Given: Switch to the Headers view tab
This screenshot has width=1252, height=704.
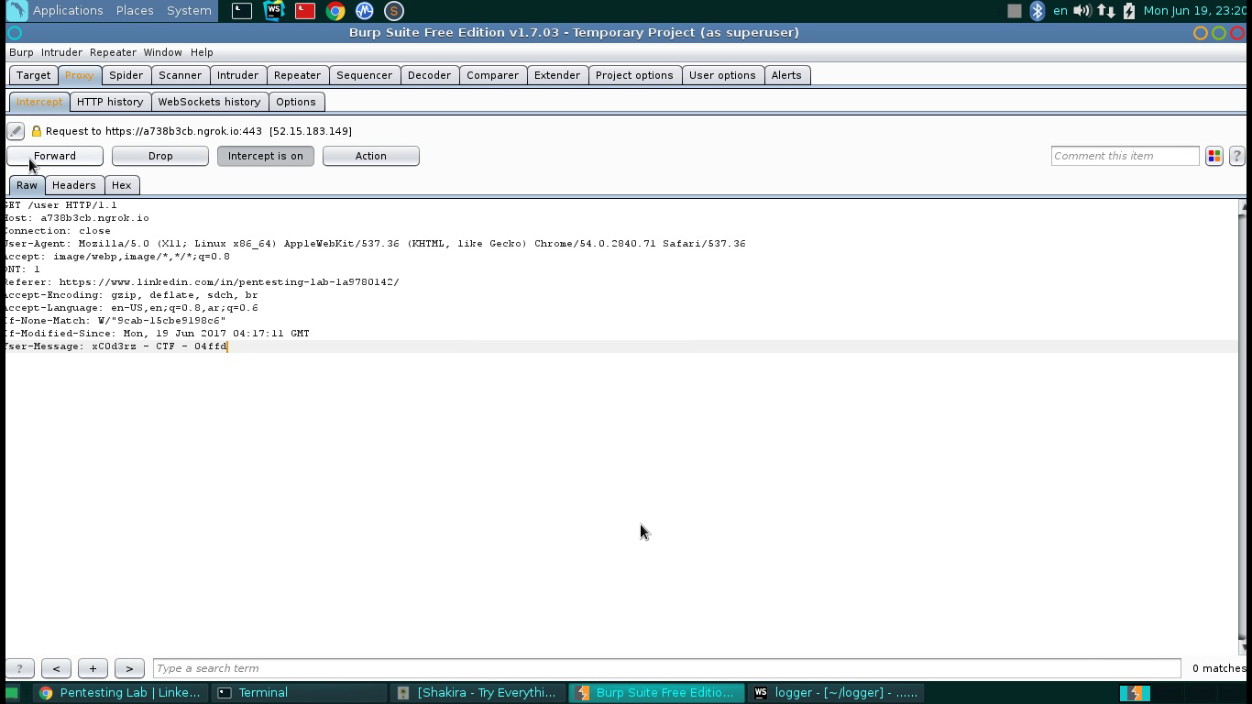Looking at the screenshot, I should pos(73,185).
